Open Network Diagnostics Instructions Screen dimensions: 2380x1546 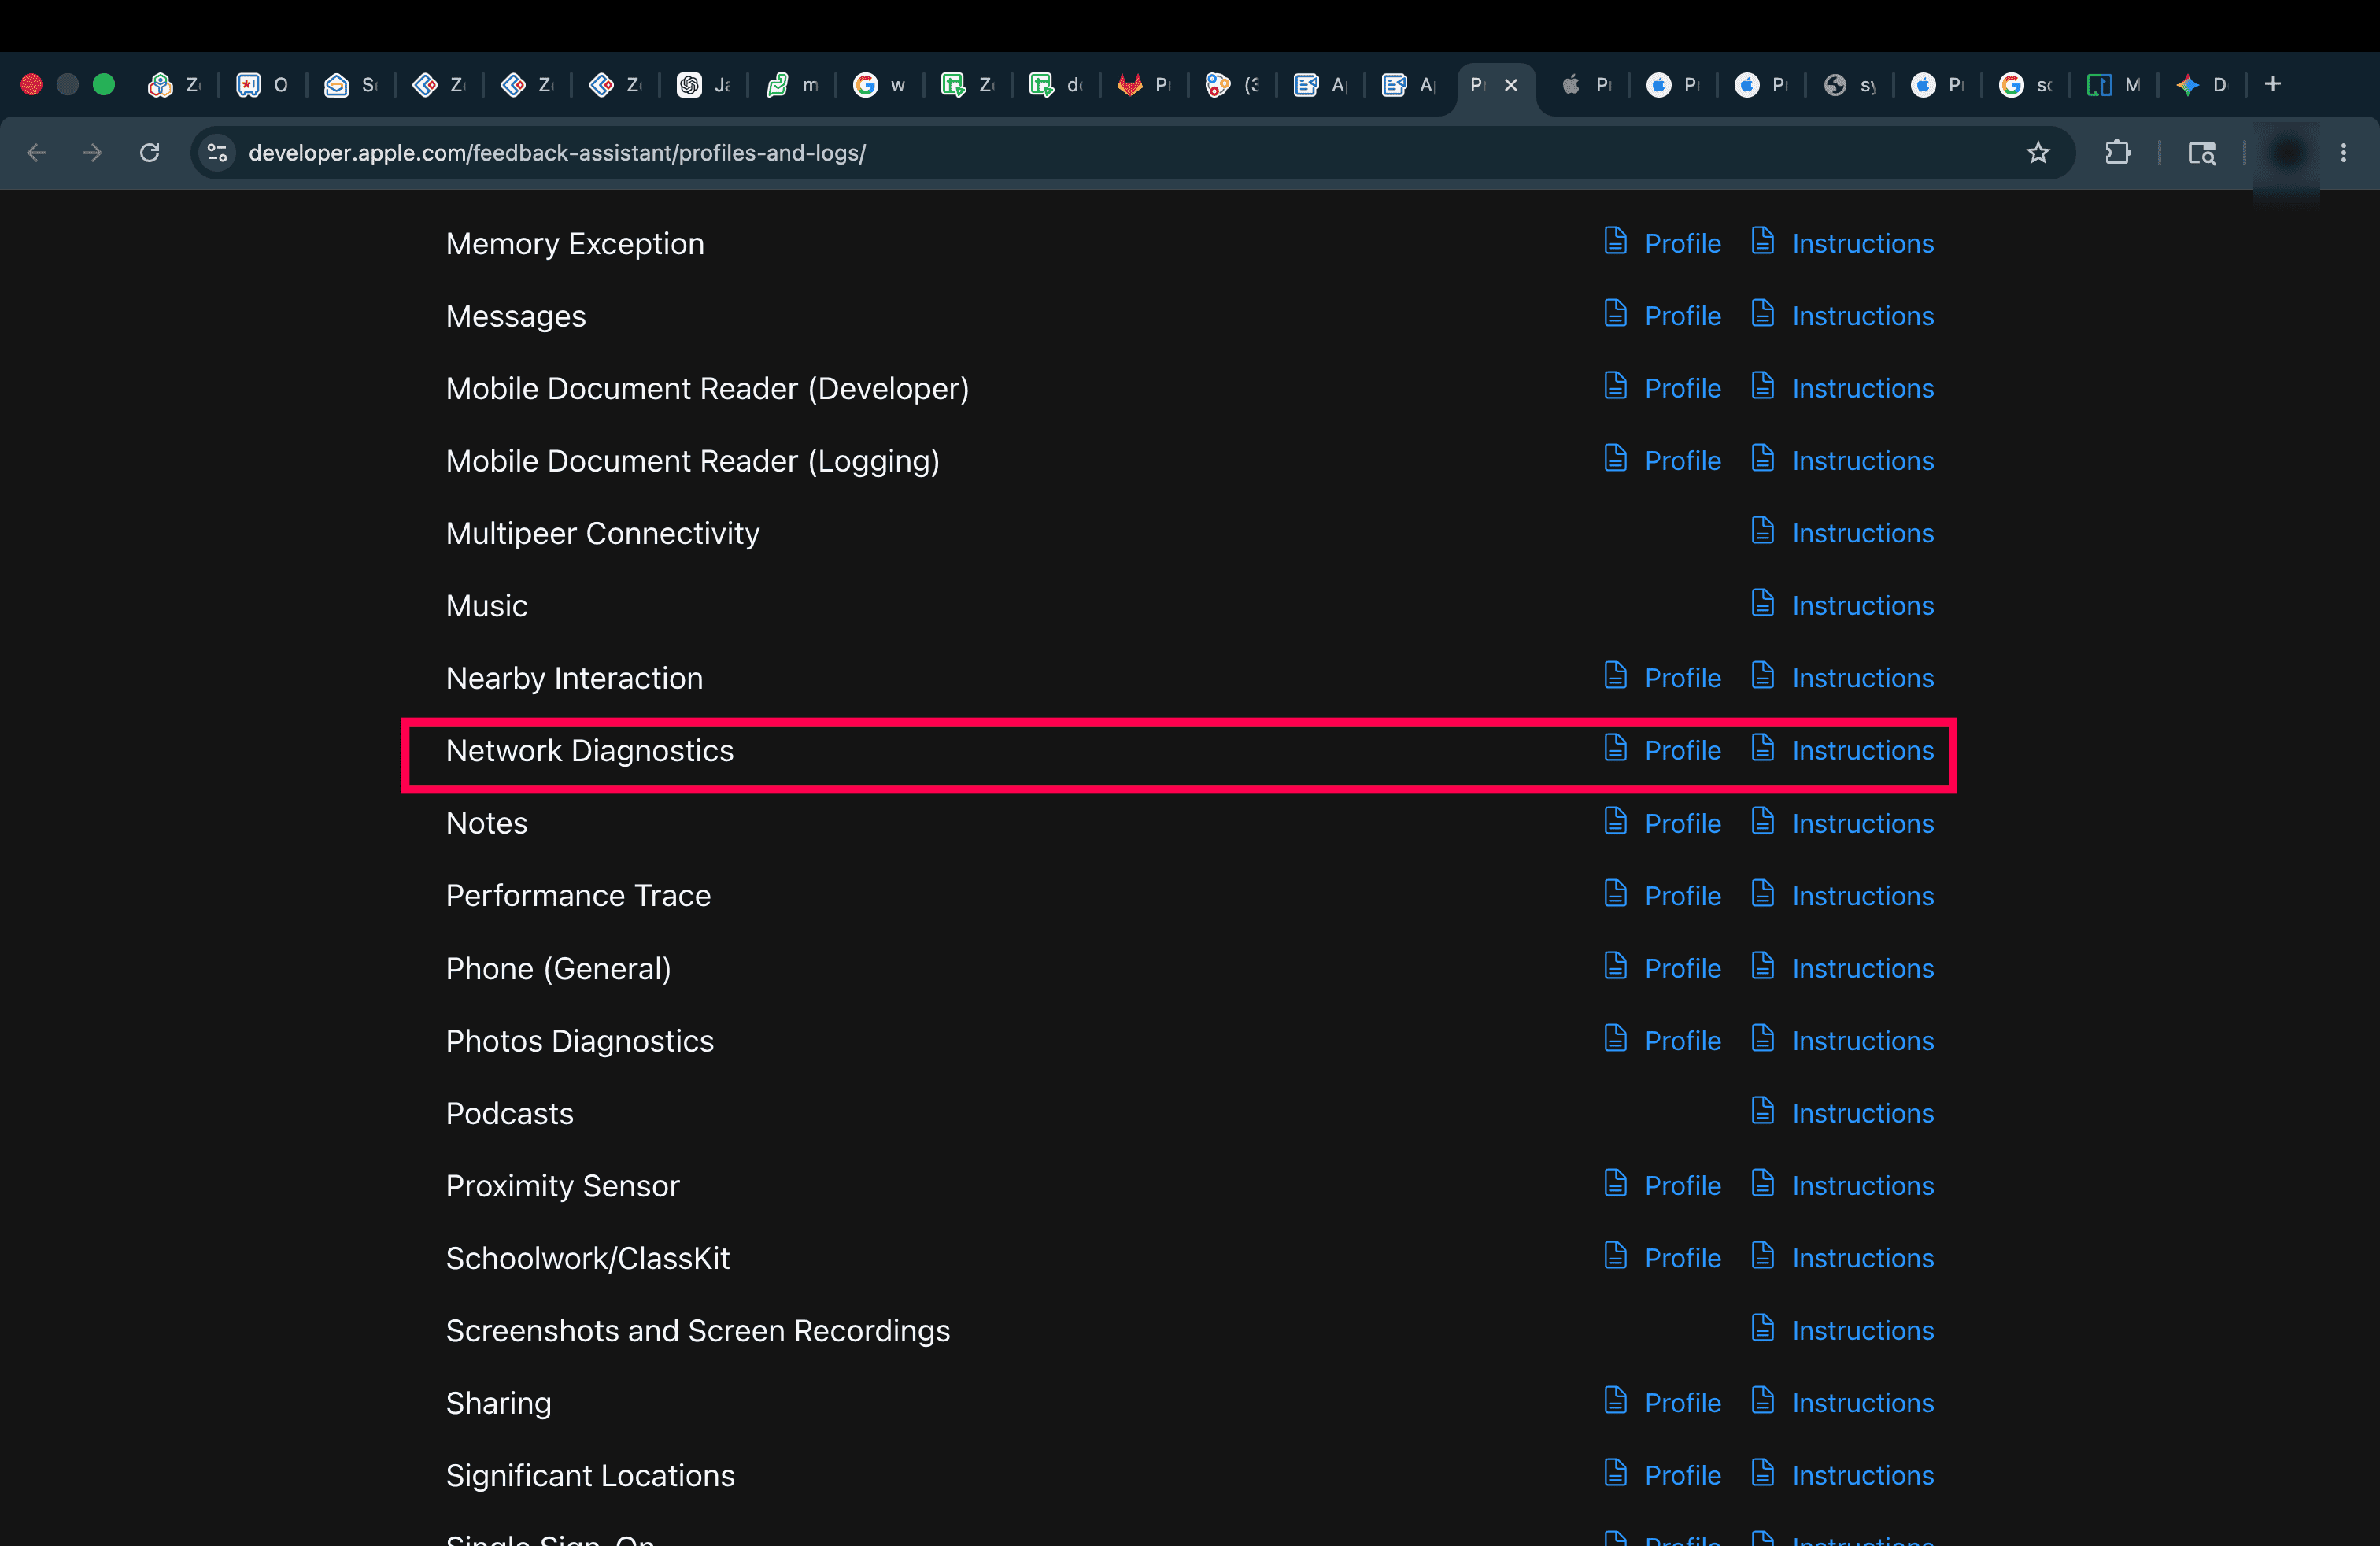pos(1862,750)
